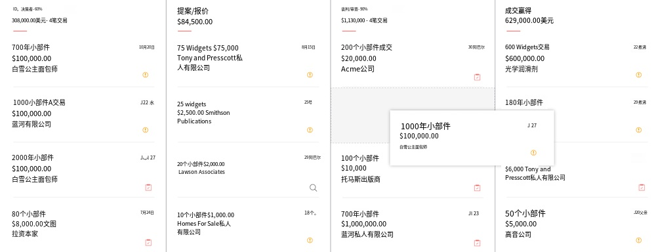The height and width of the screenshot is (252, 656).
Task: Click warning icon on 75 Widgets card
Action: click(310, 75)
